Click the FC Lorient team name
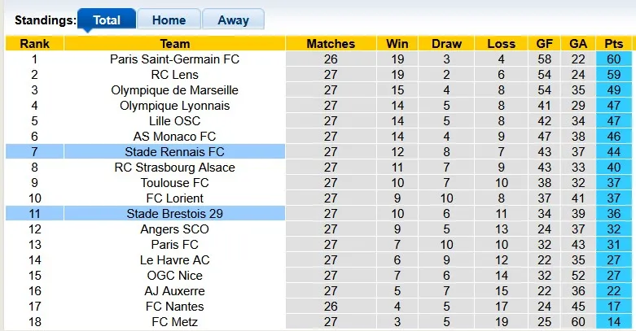636x331 pixels. 174,198
